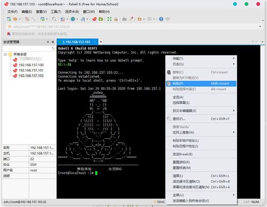Viewport: 267px width, 207px height.
Task: Click the red Xshell swirl toolbar icon
Action: 94,19
